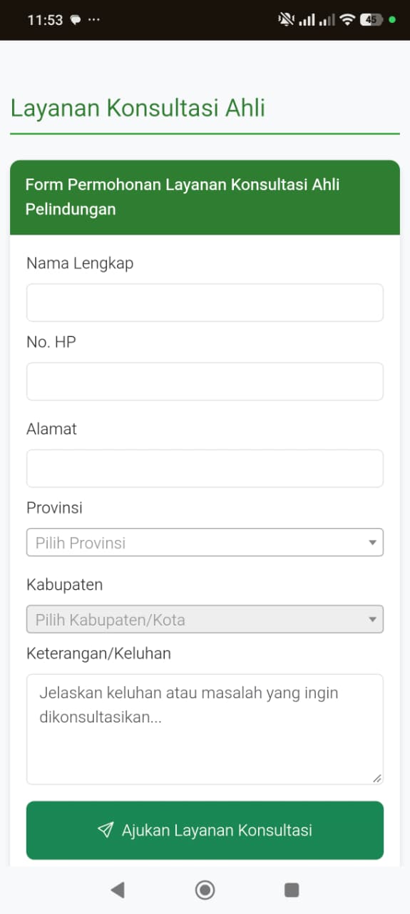This screenshot has height=914, width=410.
Task: Focus the Nama Lengkap input field
Action: coord(205,303)
